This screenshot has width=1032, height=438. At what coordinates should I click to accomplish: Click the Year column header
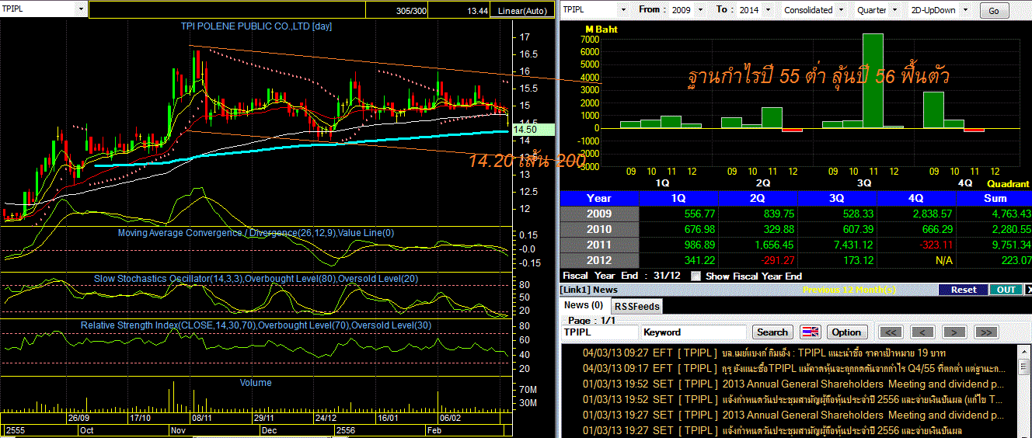599,198
